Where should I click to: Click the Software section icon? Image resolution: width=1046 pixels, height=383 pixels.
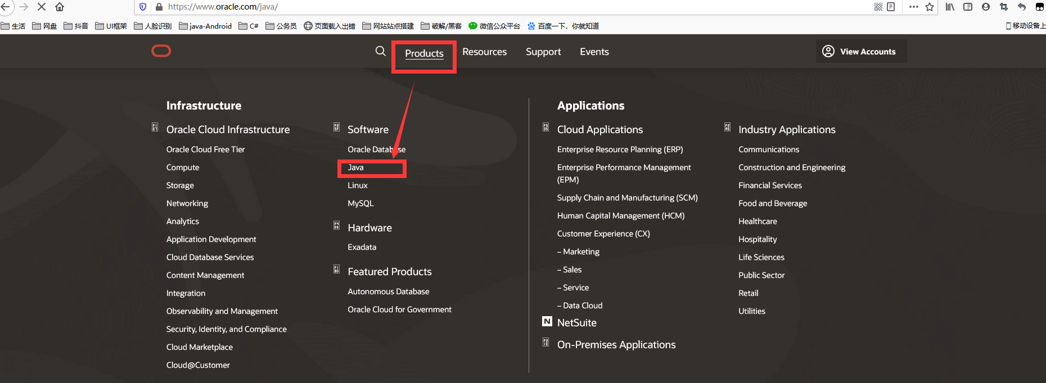pos(336,127)
